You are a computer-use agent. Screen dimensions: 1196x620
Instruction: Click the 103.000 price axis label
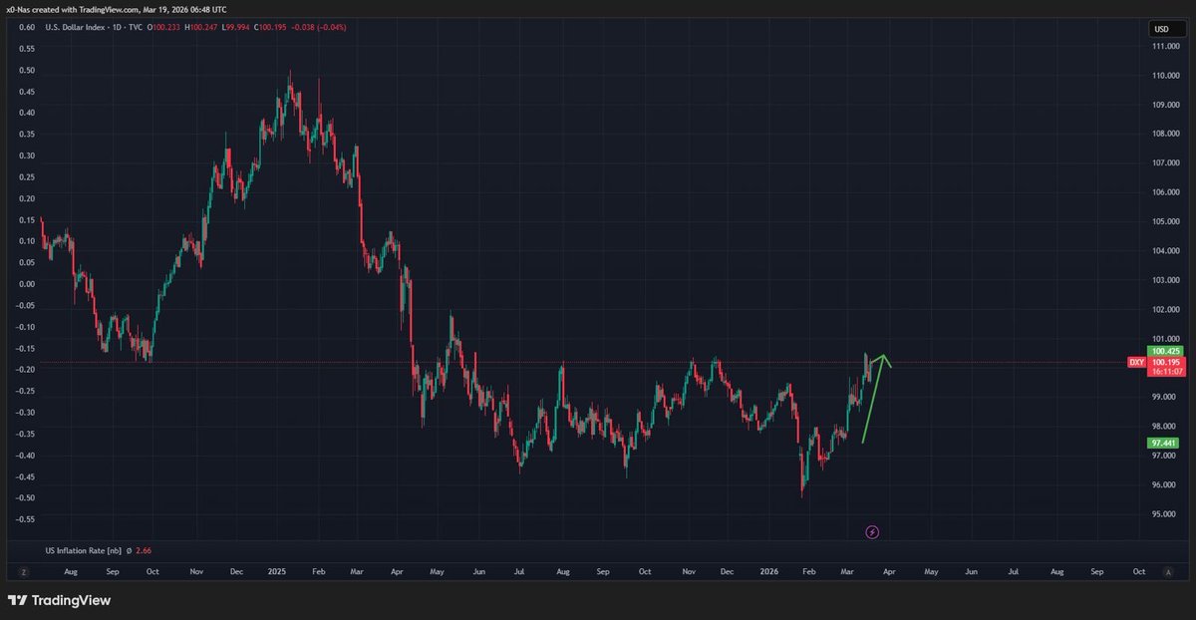(x=1165, y=280)
